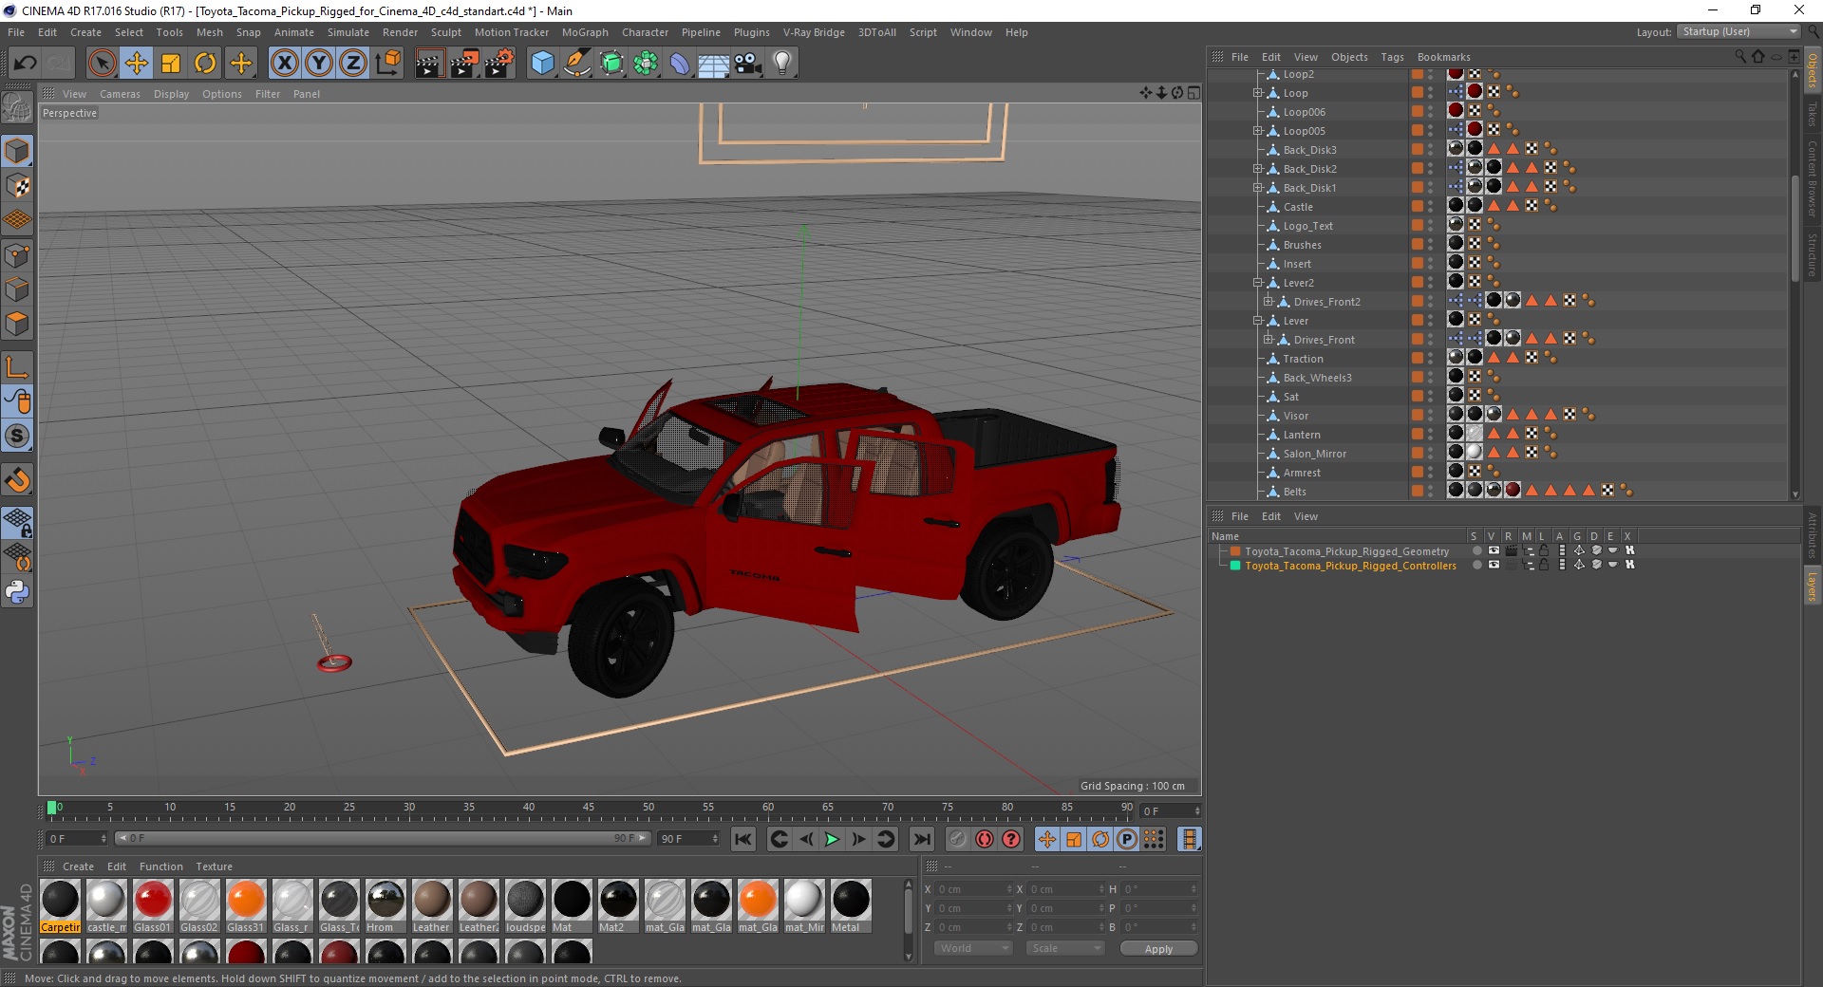
Task: Add a light object
Action: point(782,64)
